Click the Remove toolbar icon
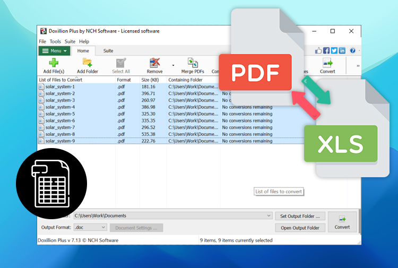 154,63
